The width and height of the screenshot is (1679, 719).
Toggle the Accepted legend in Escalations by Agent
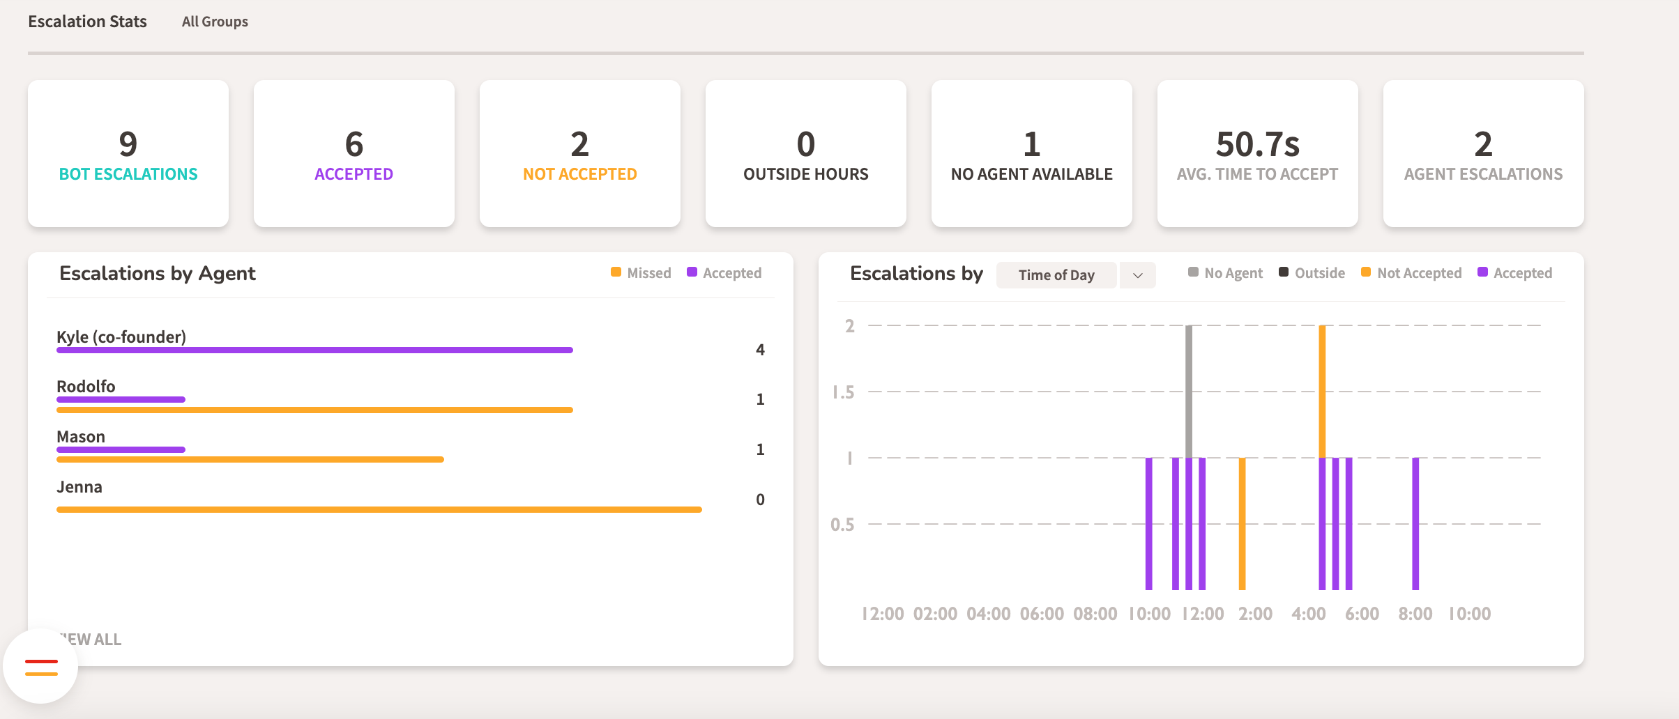[x=724, y=273]
